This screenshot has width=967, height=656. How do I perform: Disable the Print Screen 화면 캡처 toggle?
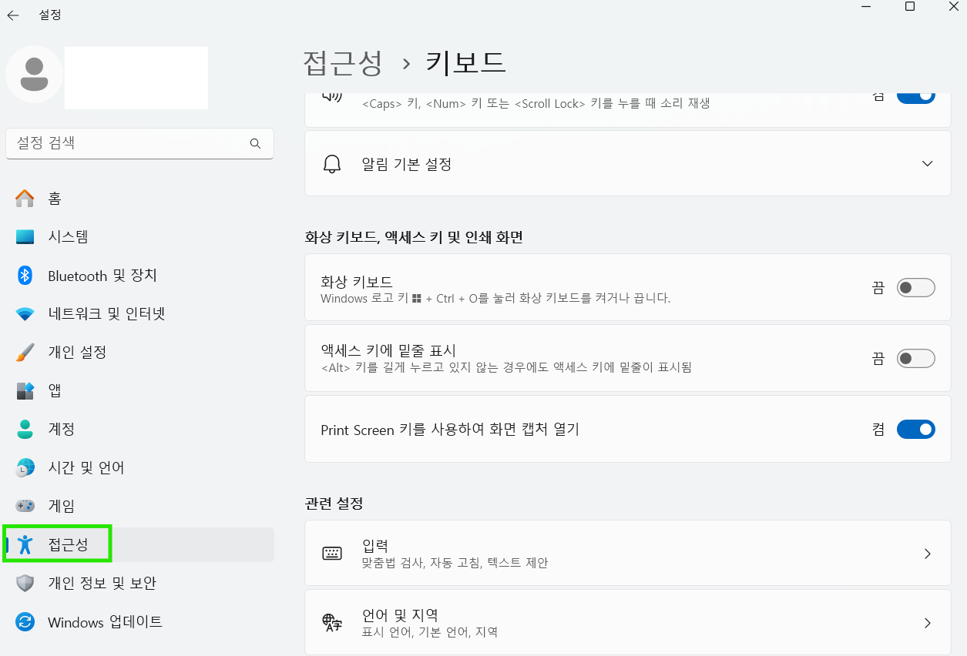[915, 429]
